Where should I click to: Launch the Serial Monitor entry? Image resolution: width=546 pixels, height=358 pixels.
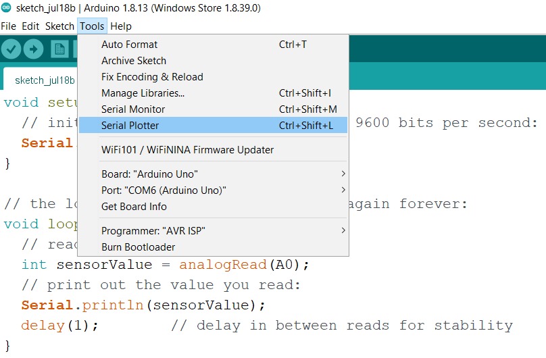pos(213,109)
